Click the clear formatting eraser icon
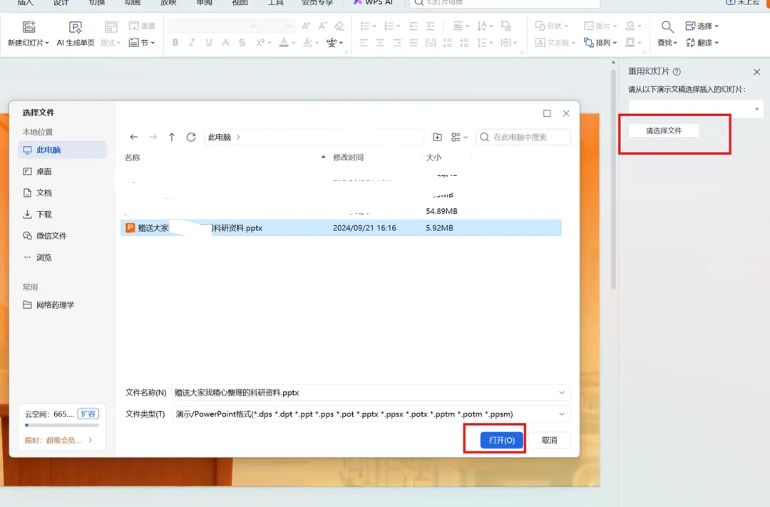This screenshot has width=770, height=507. click(339, 26)
